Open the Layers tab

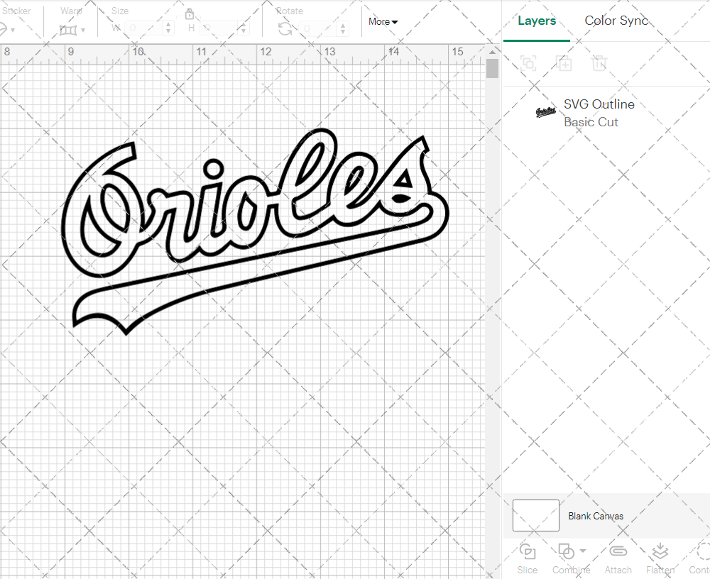(x=537, y=21)
